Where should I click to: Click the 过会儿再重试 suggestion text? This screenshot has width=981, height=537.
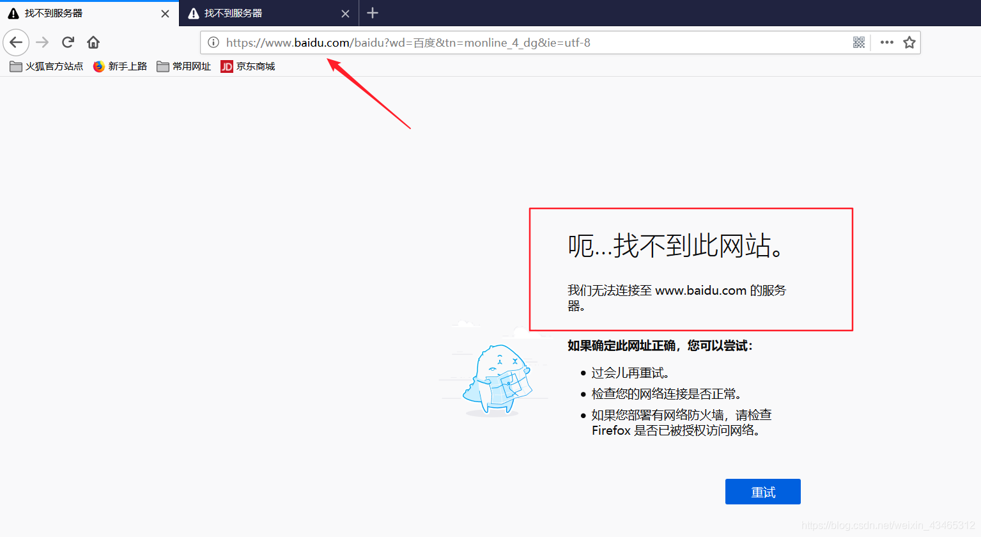coord(630,373)
